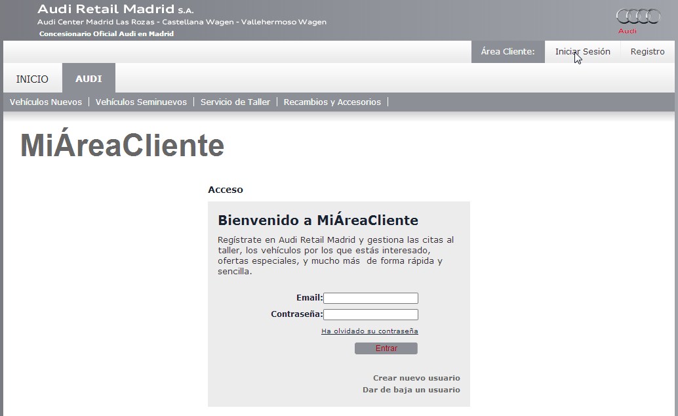Click the MiÁreaCliente page heading

click(123, 144)
